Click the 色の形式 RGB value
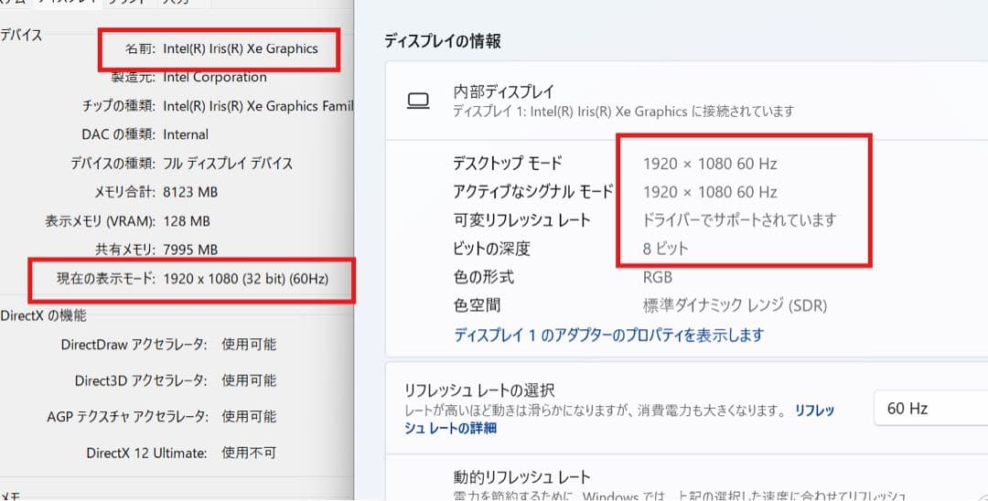This screenshot has width=988, height=501. click(x=657, y=278)
